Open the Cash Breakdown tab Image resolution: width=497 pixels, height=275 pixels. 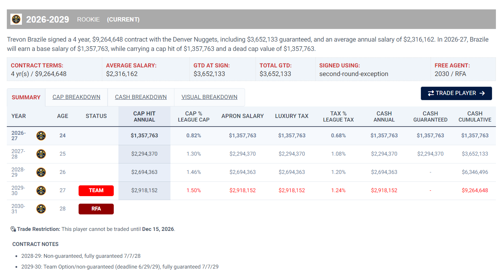click(x=141, y=97)
